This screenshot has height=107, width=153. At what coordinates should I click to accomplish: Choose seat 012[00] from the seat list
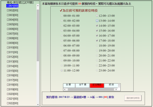(x=12, y=57)
